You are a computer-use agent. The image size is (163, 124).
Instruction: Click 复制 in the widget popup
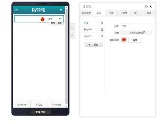pos(53,23)
